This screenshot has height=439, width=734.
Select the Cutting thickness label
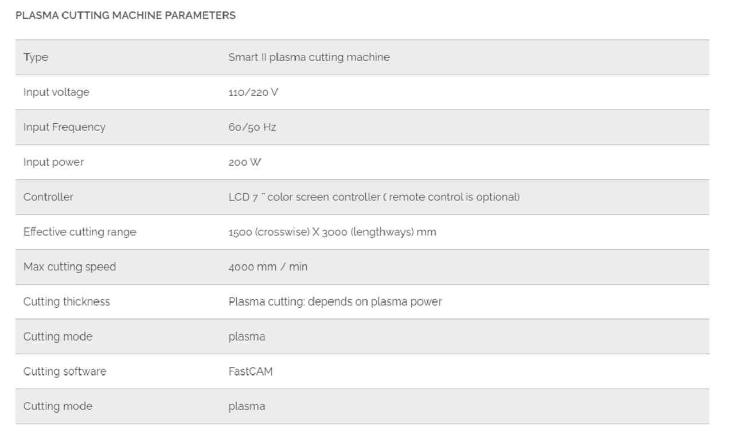pos(67,302)
